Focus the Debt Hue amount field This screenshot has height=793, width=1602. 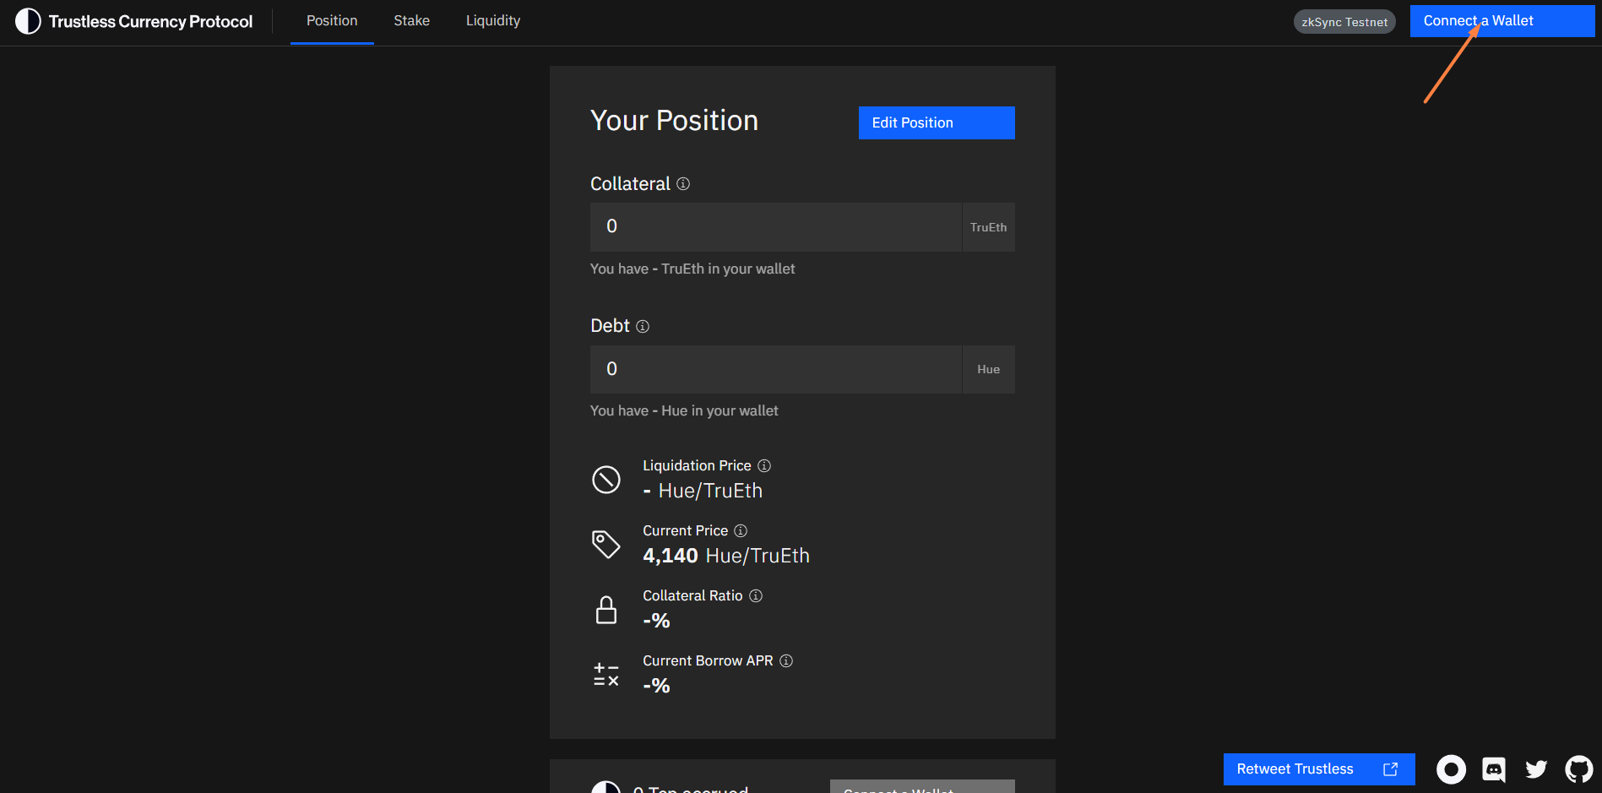775,369
